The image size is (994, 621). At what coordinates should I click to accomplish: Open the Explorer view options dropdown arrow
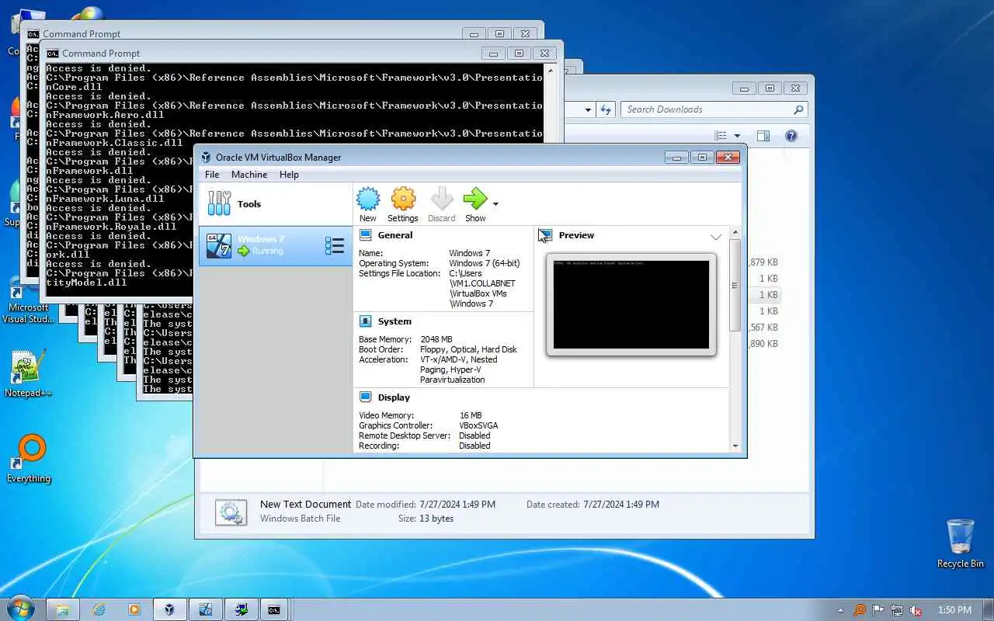[737, 137]
